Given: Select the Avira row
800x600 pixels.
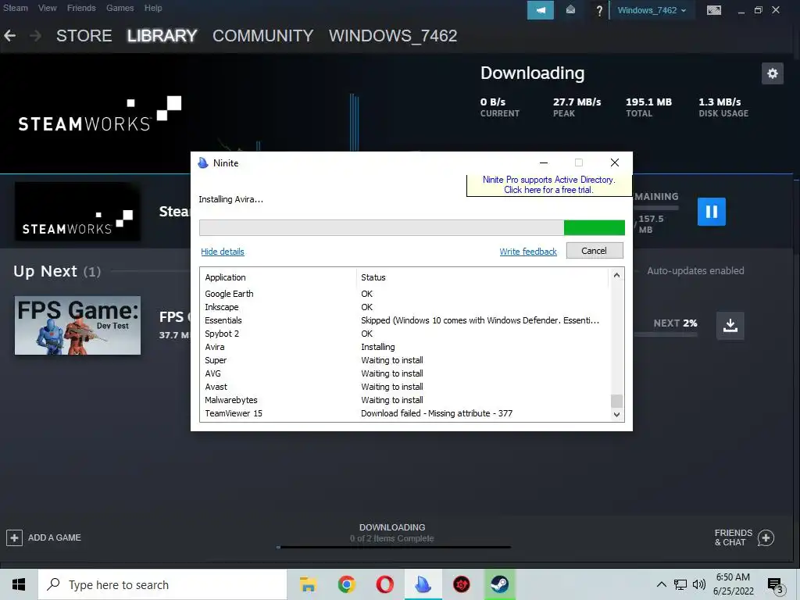Looking at the screenshot, I should click(x=405, y=347).
